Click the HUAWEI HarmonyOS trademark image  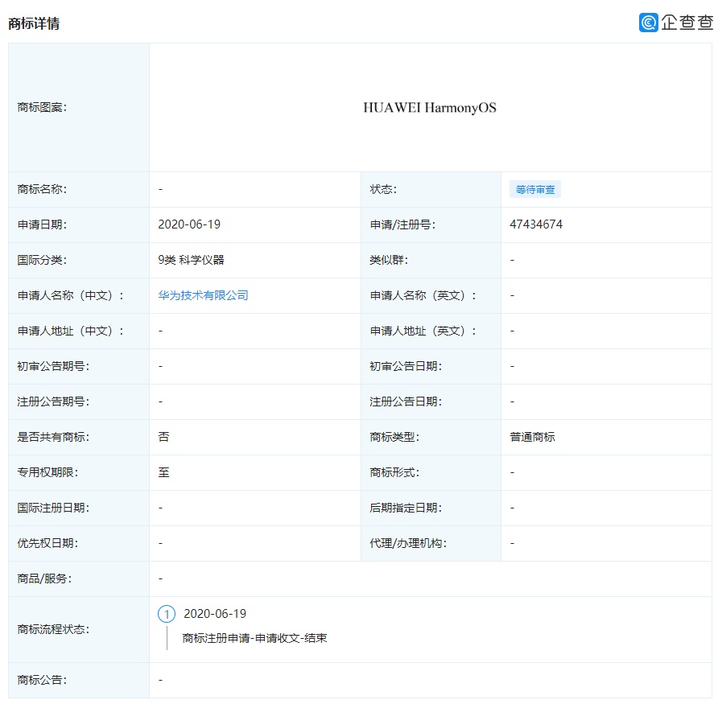[x=429, y=108]
